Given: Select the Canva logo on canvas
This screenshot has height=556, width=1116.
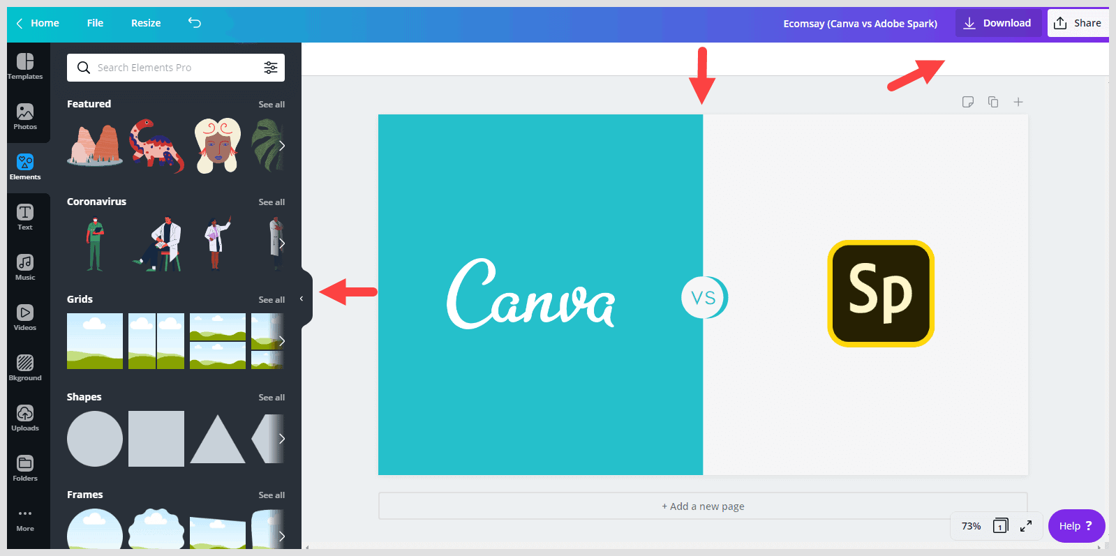Looking at the screenshot, I should pos(530,294).
